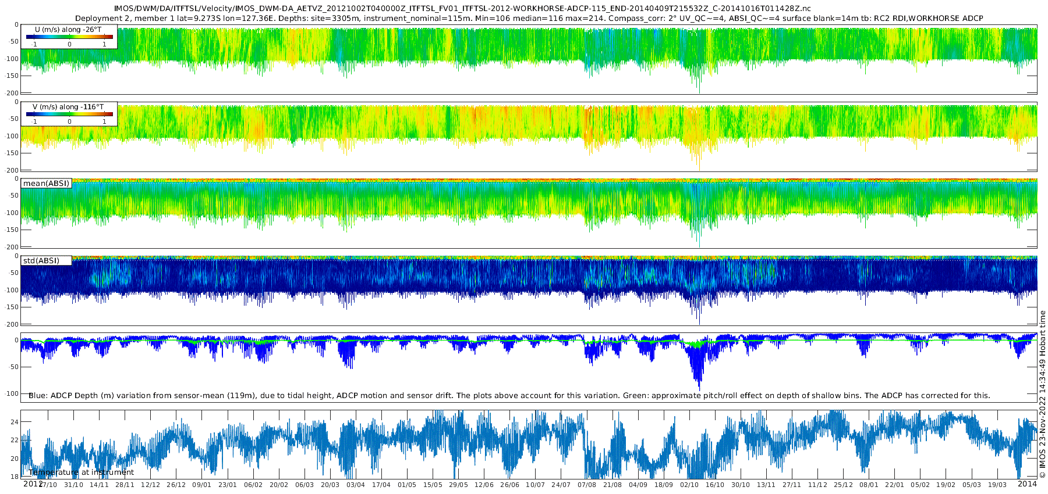Click the '01/05' date tick label
1048x494 pixels.
pos(406,485)
